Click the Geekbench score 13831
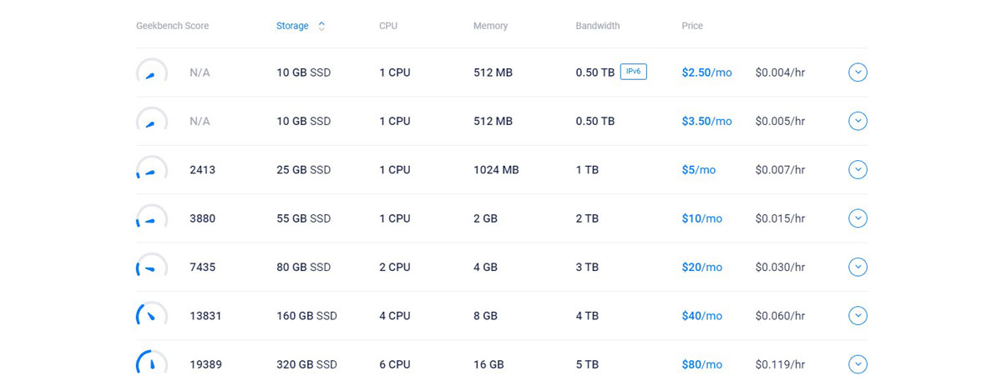The height and width of the screenshot is (386, 1002). click(x=205, y=316)
